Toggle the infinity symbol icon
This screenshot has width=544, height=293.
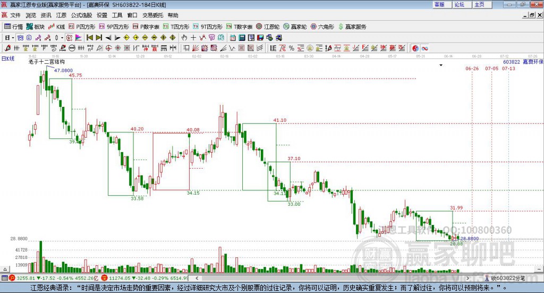pyautogui.click(x=424, y=48)
